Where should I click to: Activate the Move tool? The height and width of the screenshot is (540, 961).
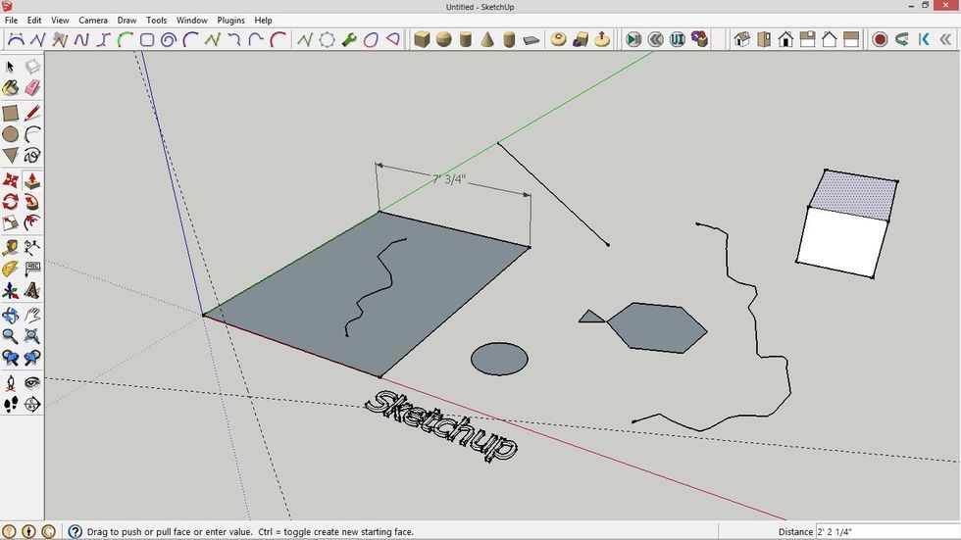click(10, 180)
